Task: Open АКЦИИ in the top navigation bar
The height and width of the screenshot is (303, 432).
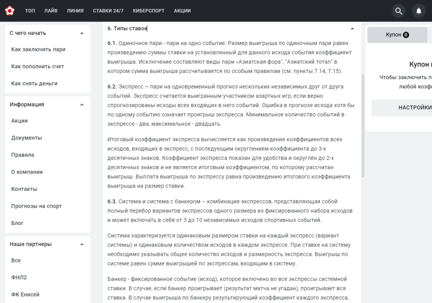Action: pos(182,11)
